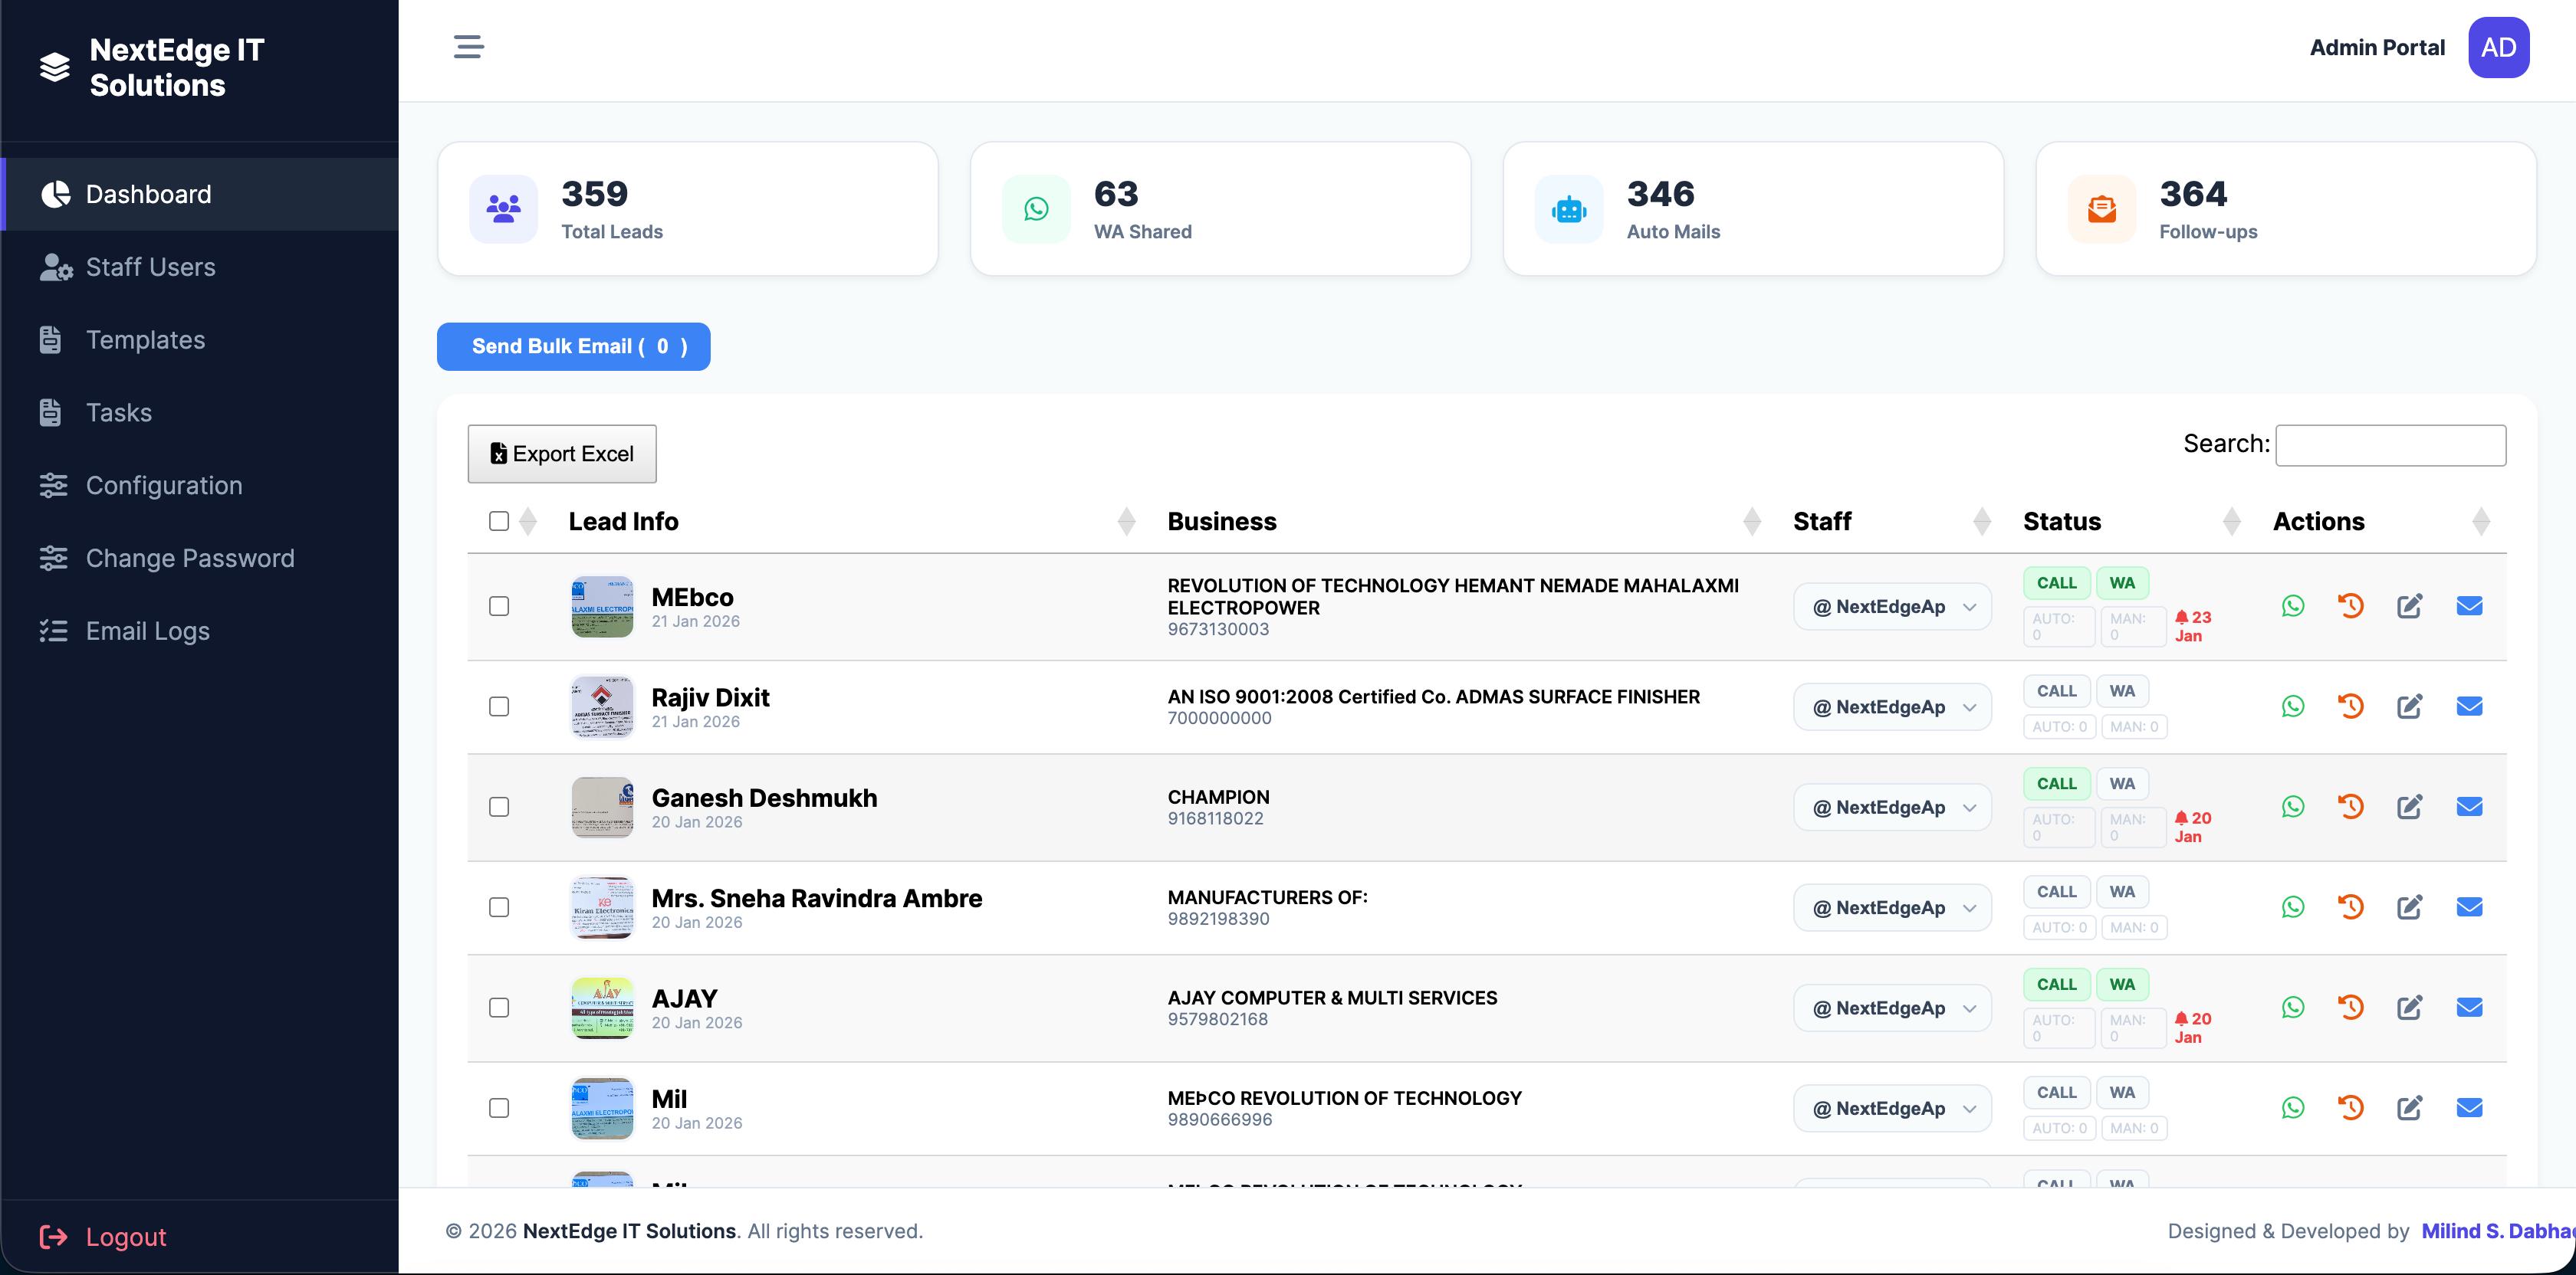Open the sidebar hamburger menu
The image size is (2576, 1275).
pyautogui.click(x=468, y=46)
